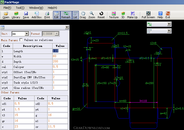Edit the x1 value field
This screenshot has width=184, height=130.
pos(58,121)
